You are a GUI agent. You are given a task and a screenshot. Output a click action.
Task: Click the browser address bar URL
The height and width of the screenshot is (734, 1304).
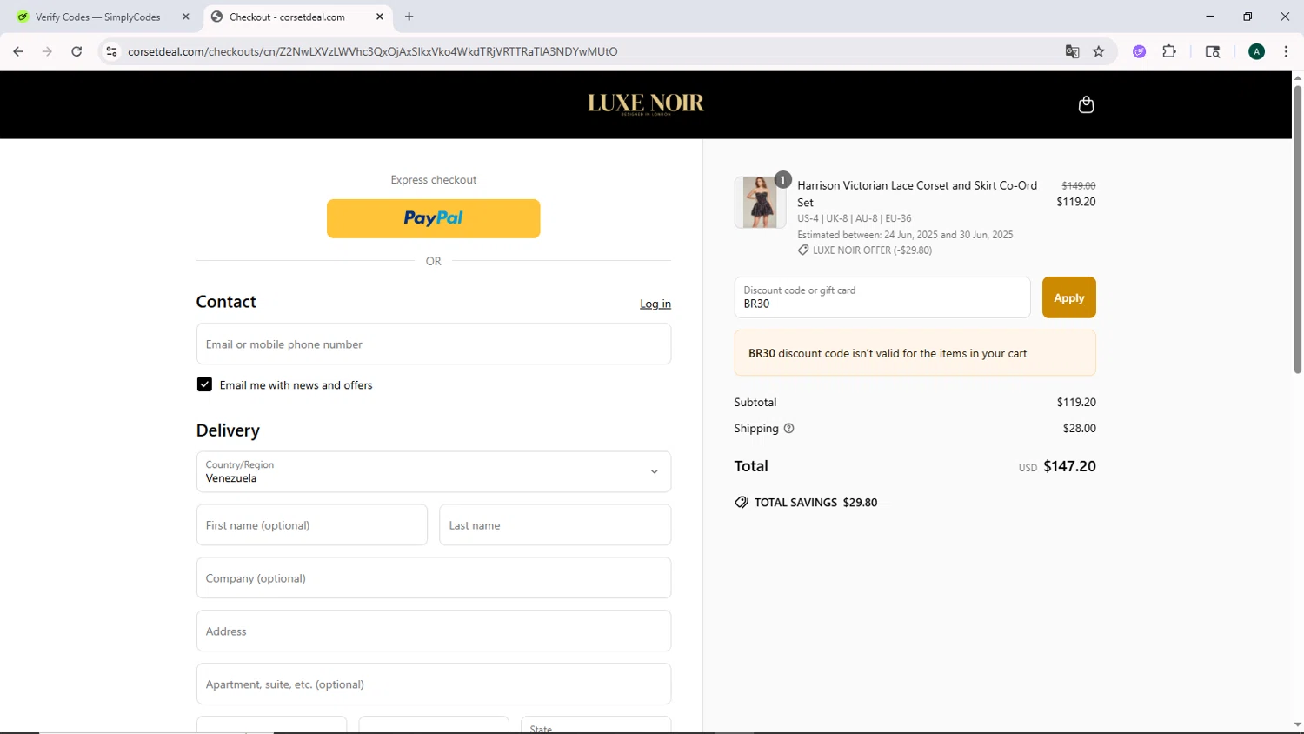tap(373, 51)
